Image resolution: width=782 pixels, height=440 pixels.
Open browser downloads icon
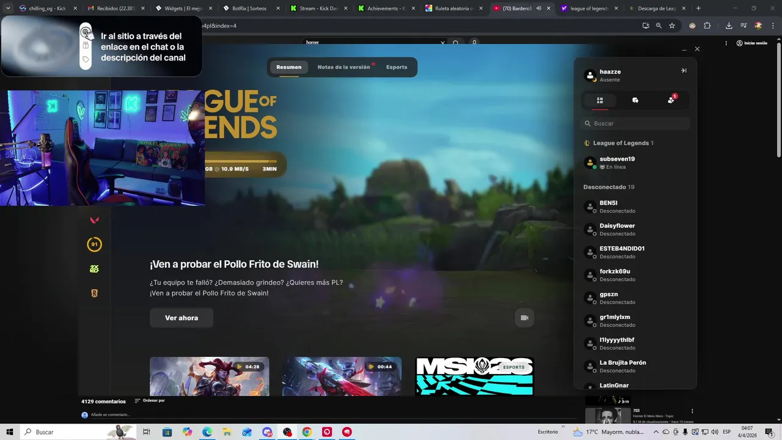pyautogui.click(x=729, y=26)
